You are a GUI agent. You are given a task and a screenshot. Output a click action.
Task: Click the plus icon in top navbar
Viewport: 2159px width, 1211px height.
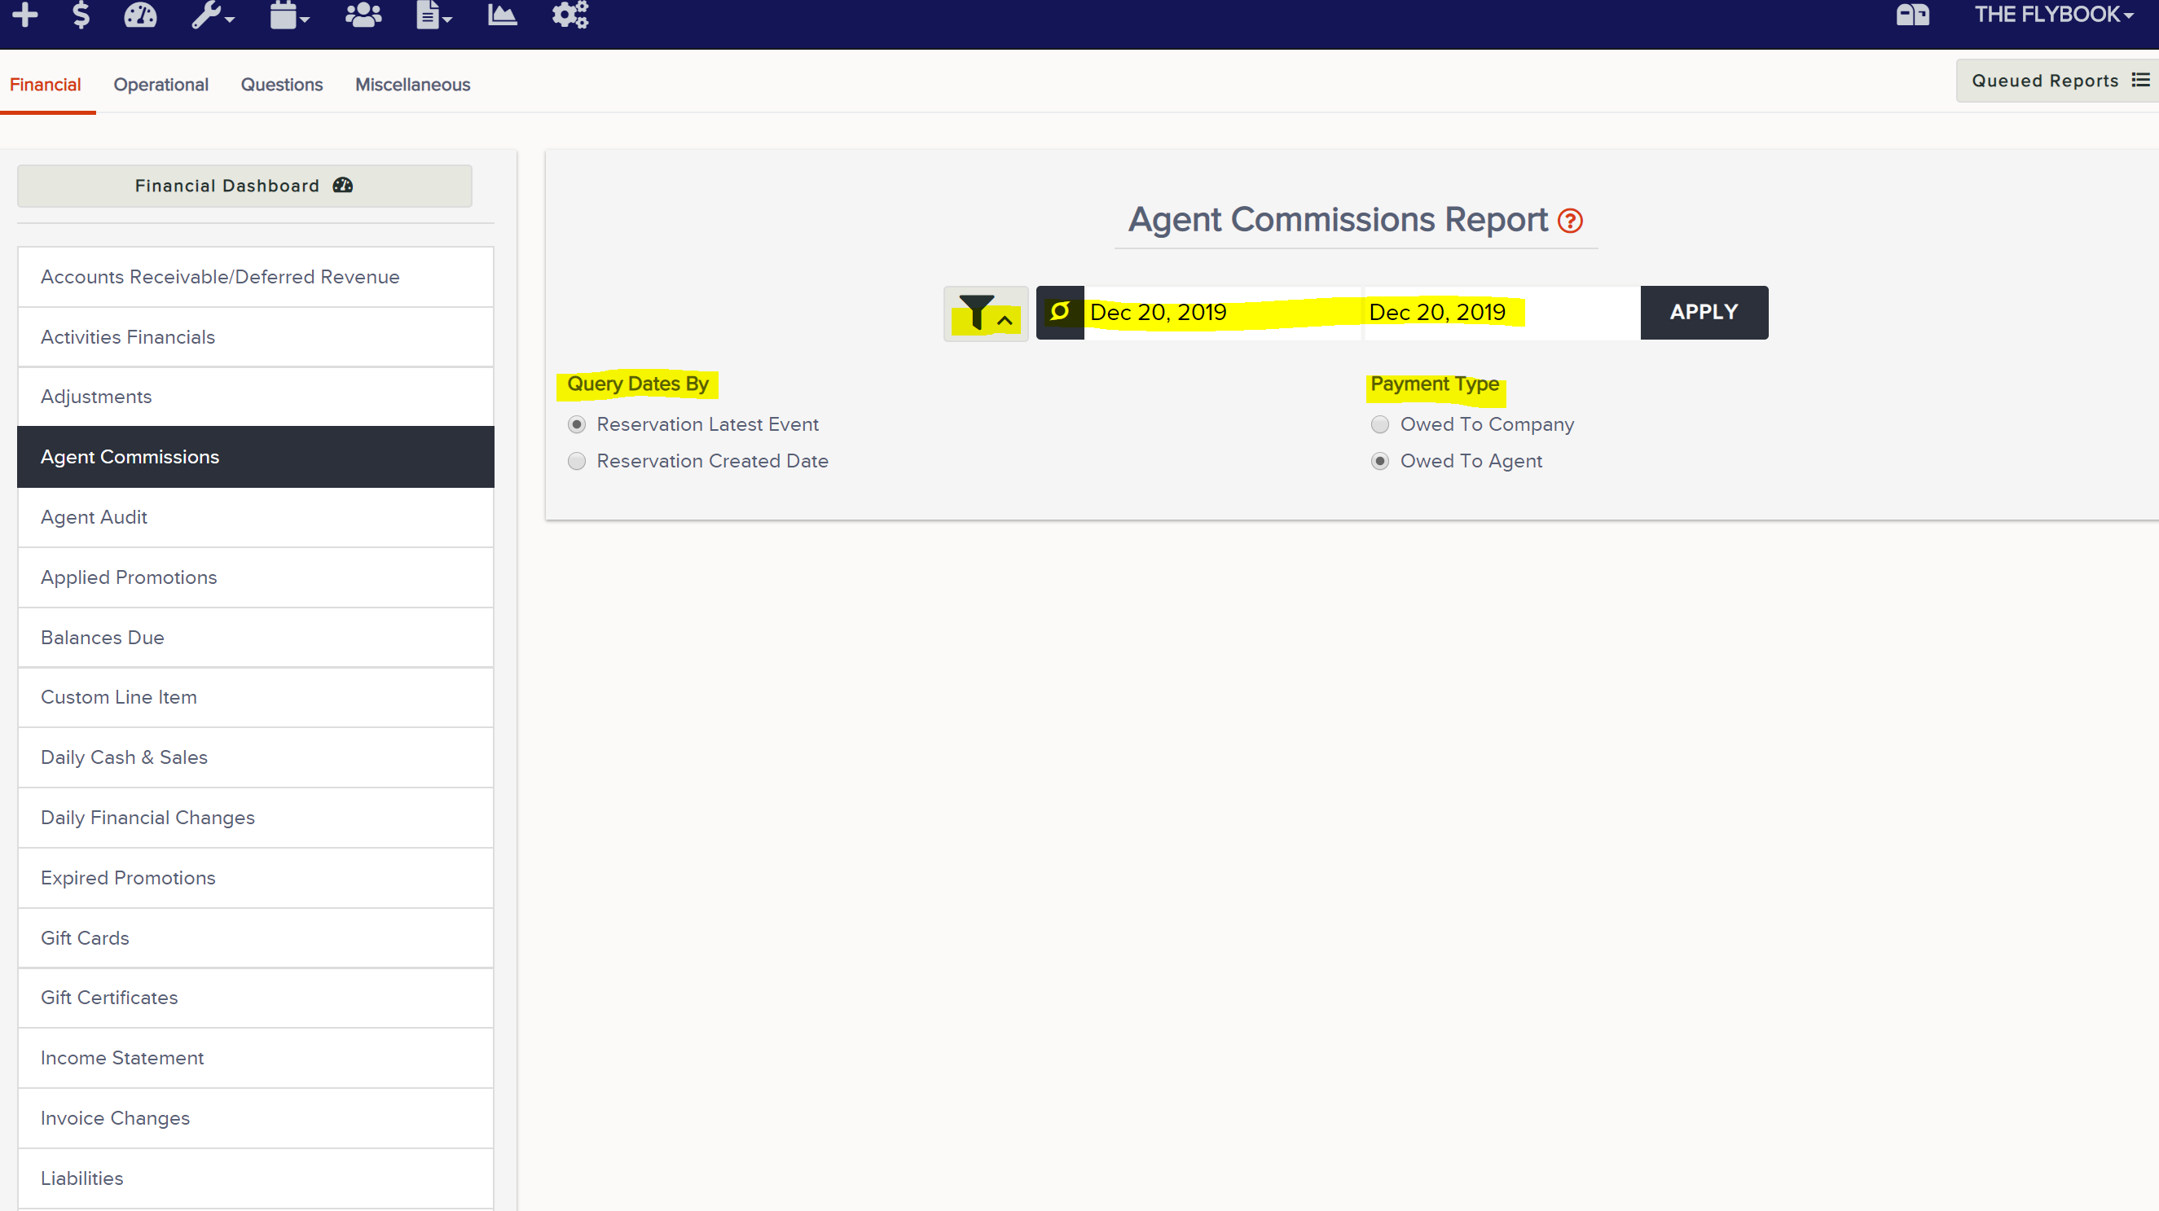pyautogui.click(x=25, y=14)
